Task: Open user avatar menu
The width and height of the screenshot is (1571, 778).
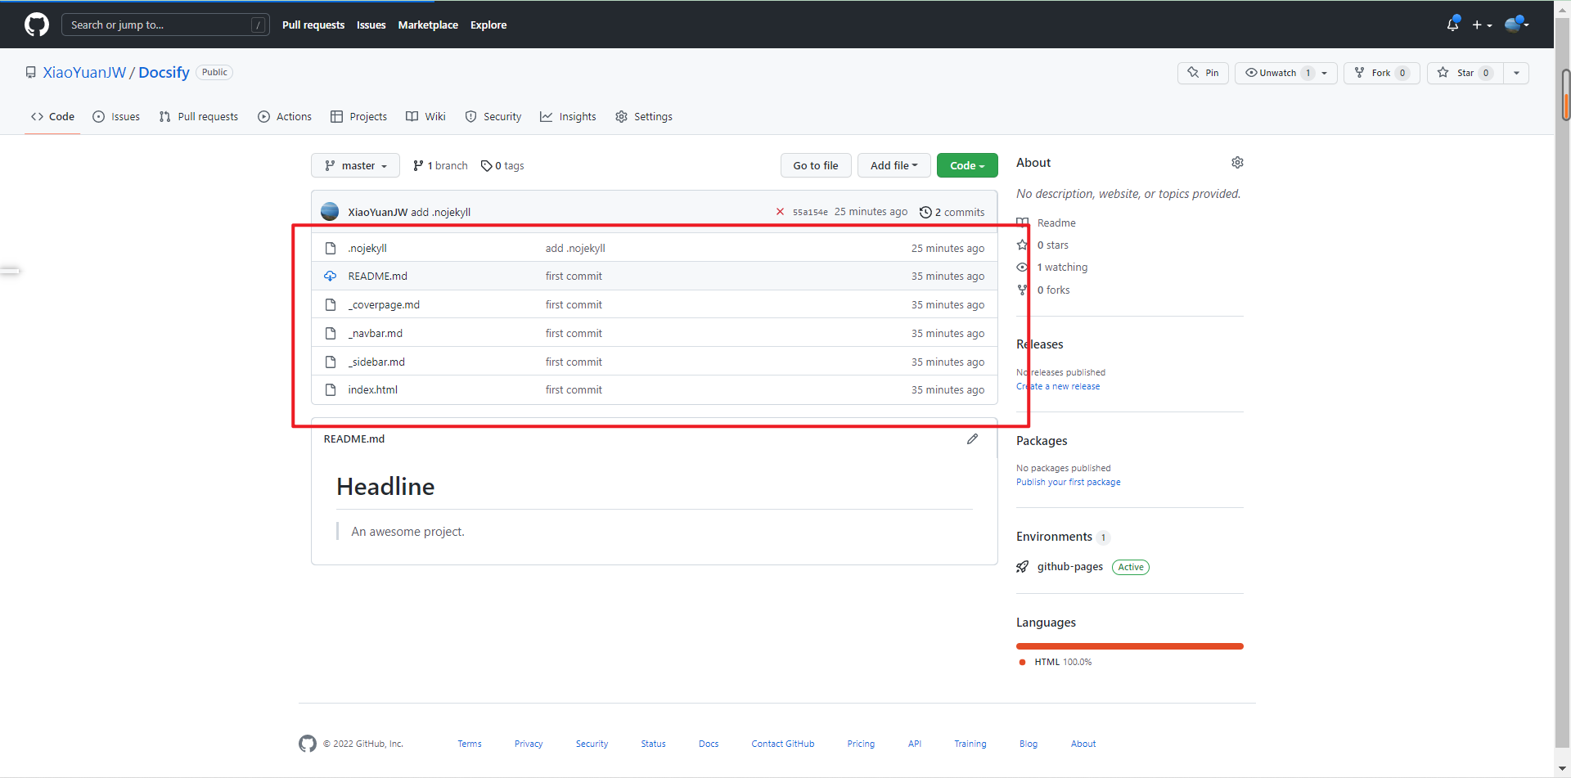Action: [x=1517, y=25]
